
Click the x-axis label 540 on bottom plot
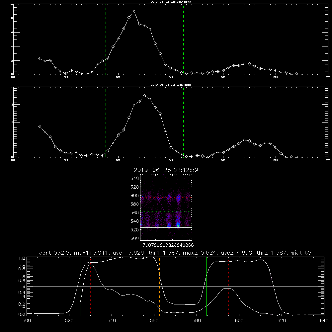[112, 321]
